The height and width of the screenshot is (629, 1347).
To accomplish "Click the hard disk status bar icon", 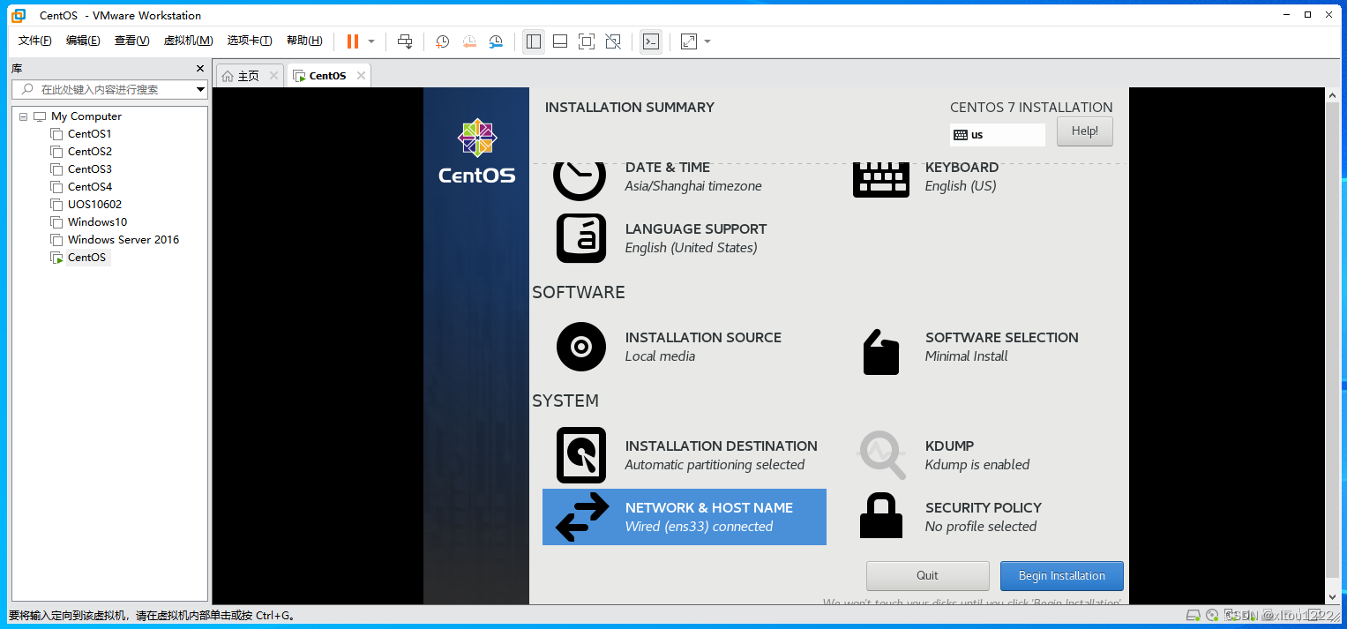I will 1194,616.
